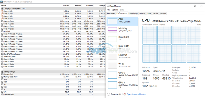Open the File menu in Task Manager
Screen dimensions: 205x98
click(108, 10)
